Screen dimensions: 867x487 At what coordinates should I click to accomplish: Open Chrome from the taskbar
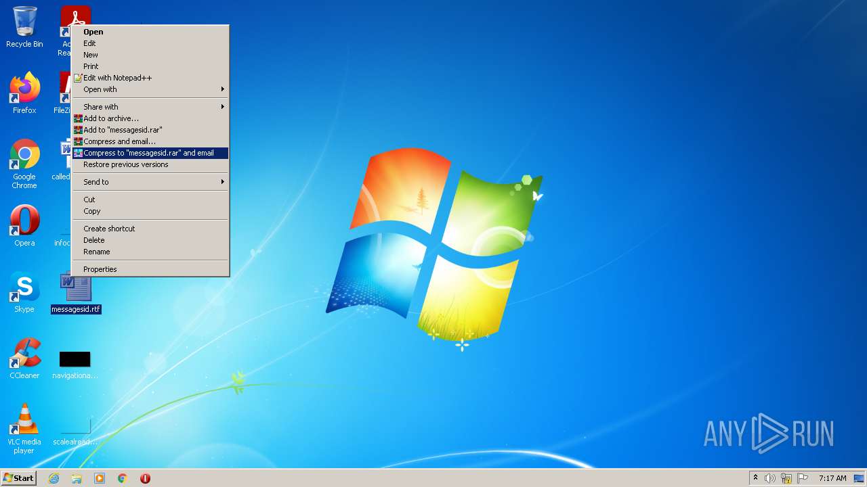pyautogui.click(x=123, y=478)
